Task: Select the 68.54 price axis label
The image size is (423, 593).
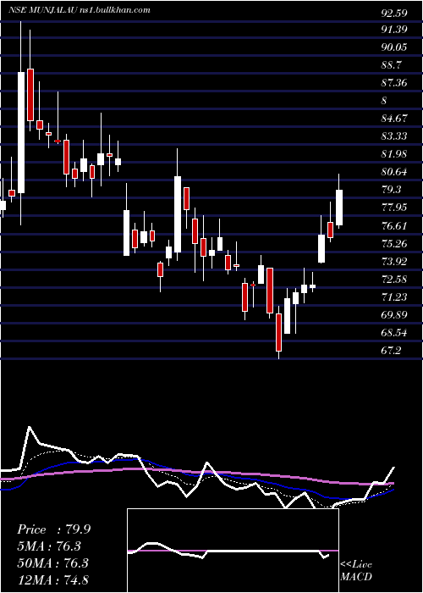Action: point(394,332)
